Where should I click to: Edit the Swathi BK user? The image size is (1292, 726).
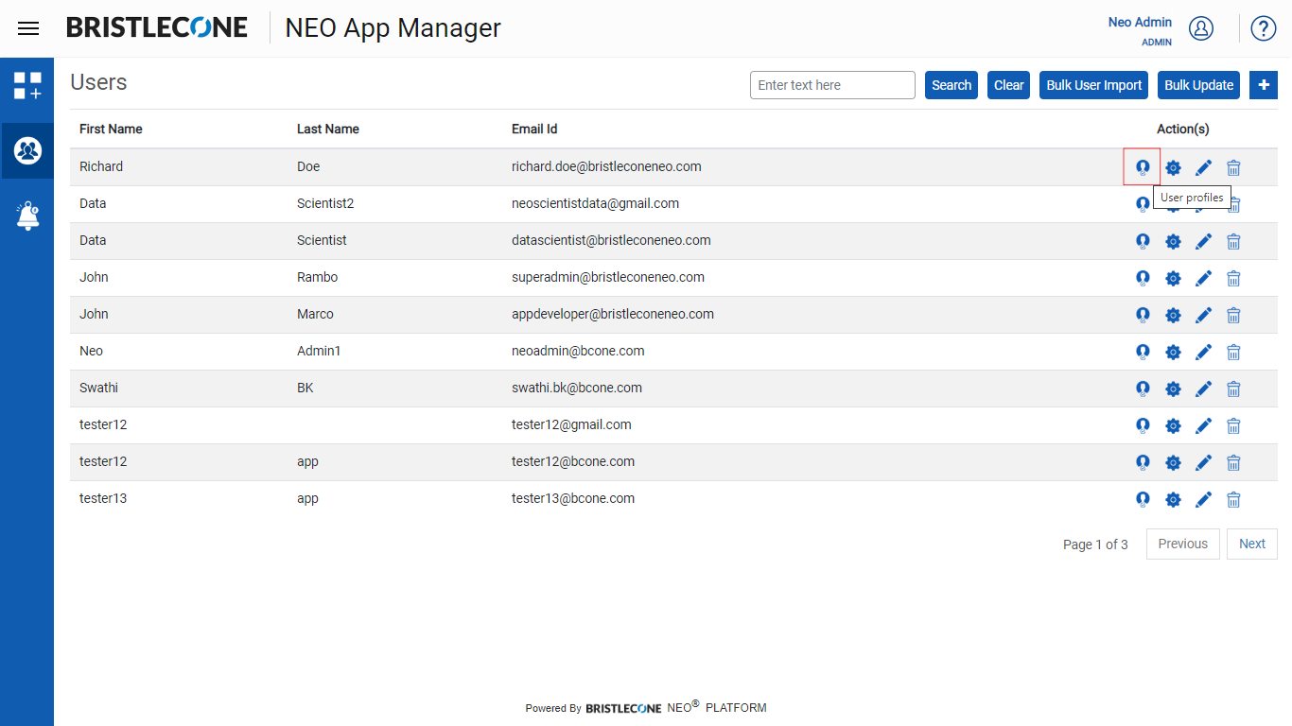[x=1203, y=389]
